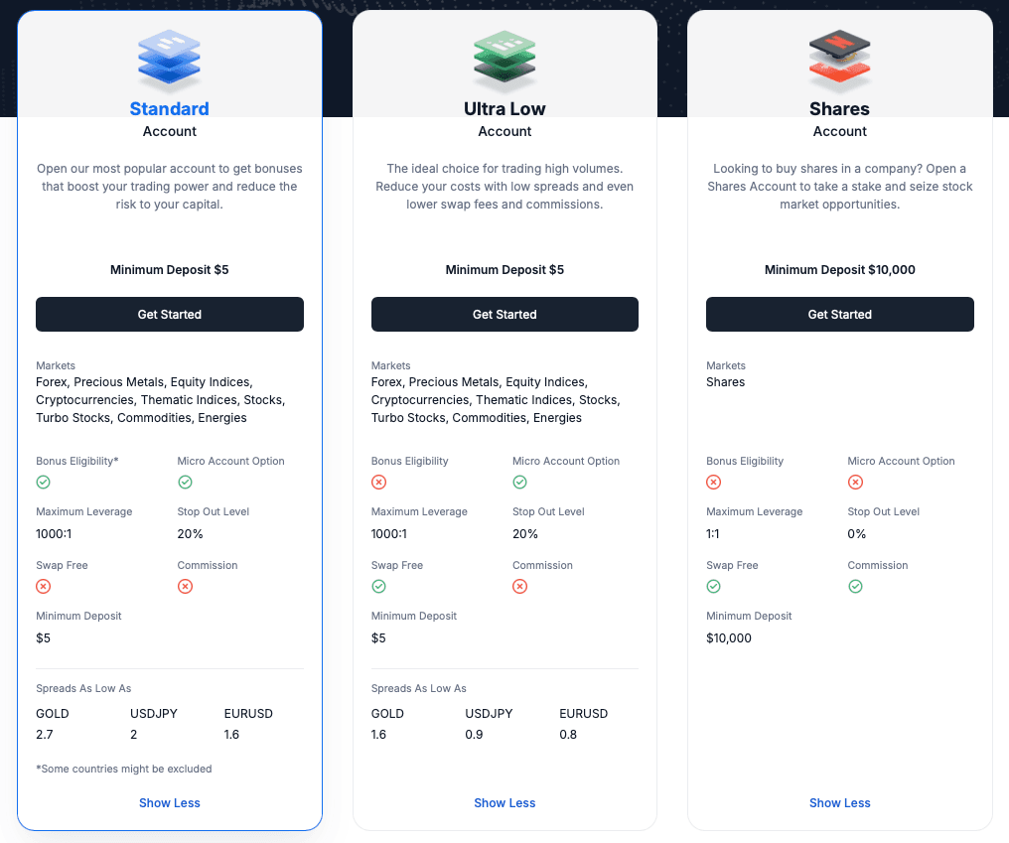Select the Ultra Low account heading
Image resolution: width=1009 pixels, height=843 pixels.
click(504, 109)
